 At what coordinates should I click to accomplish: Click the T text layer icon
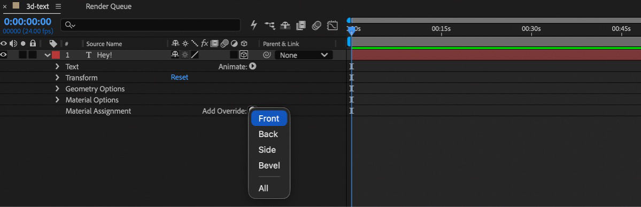tap(88, 55)
